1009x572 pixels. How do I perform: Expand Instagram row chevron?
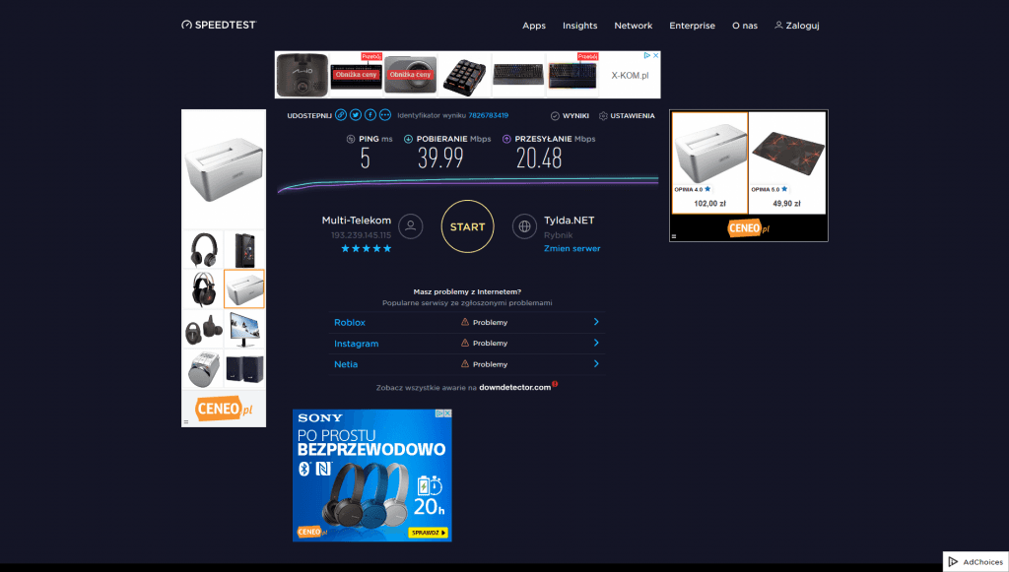(x=596, y=344)
